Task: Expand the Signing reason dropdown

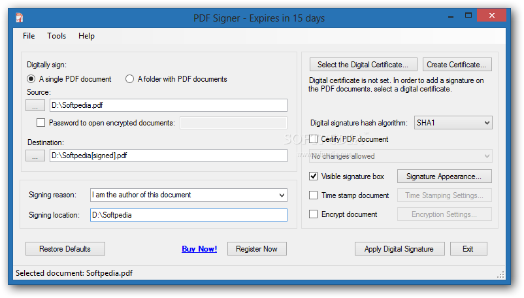Action: click(x=188, y=195)
